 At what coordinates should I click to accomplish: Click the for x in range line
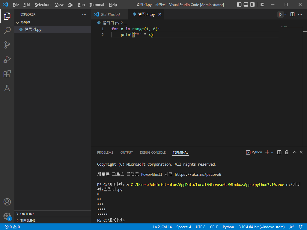coord(136,29)
